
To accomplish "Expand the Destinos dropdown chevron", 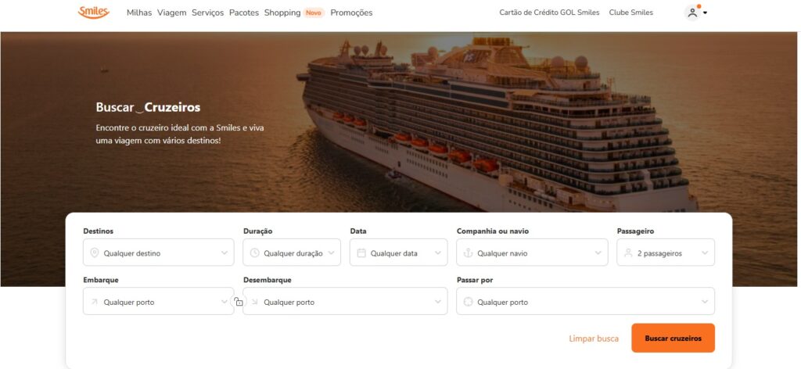I will point(224,253).
